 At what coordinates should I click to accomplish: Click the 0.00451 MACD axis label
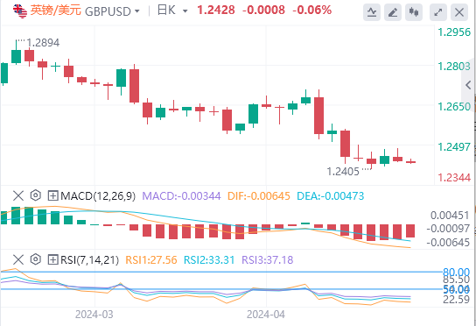pyautogui.click(x=450, y=216)
